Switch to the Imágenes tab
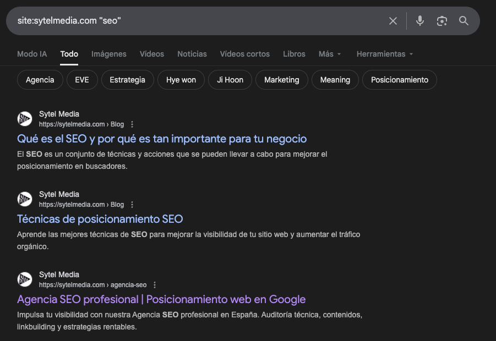The image size is (496, 341). [x=108, y=54]
